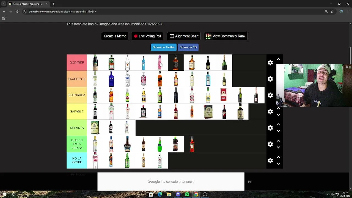Select the bright green bottle in QUE ES ESTA VERGA
The image size is (352, 198).
point(159,144)
